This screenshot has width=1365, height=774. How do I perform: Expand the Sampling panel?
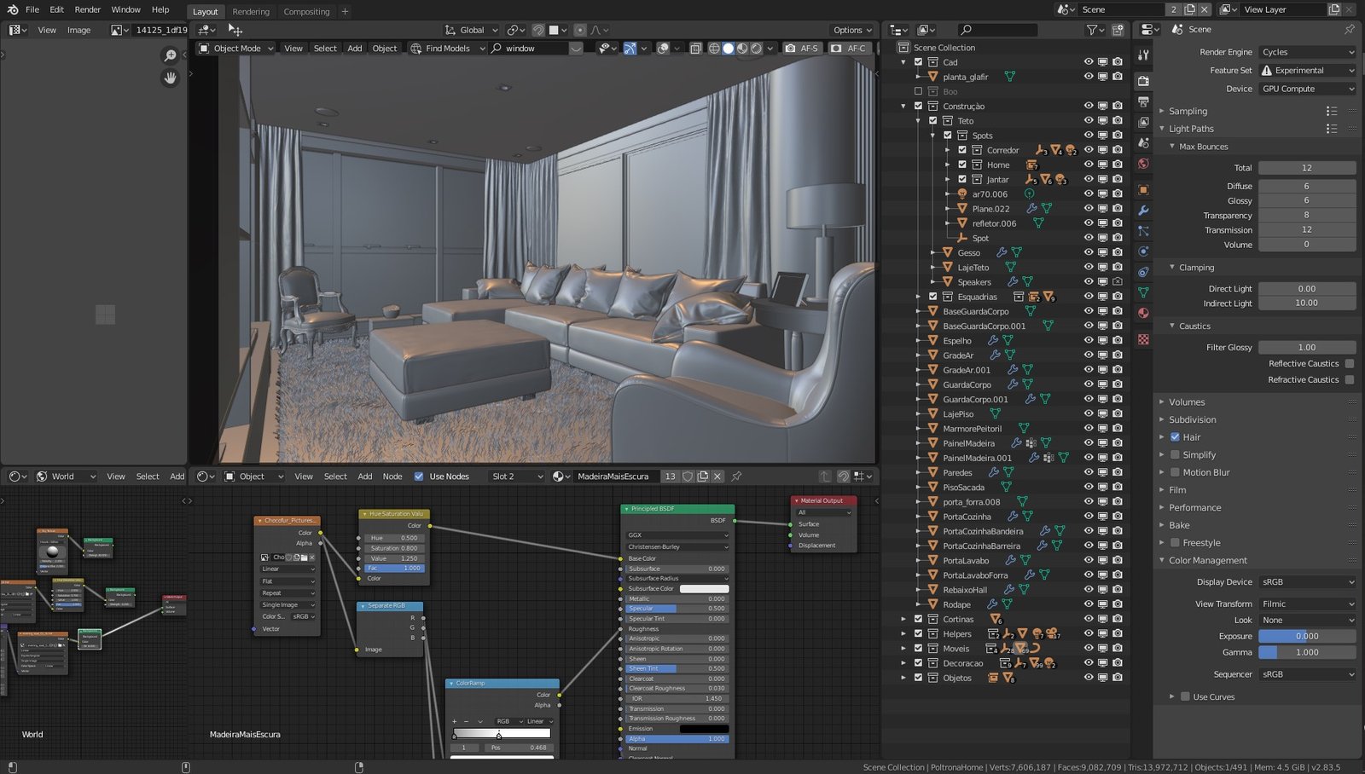[x=1188, y=111]
